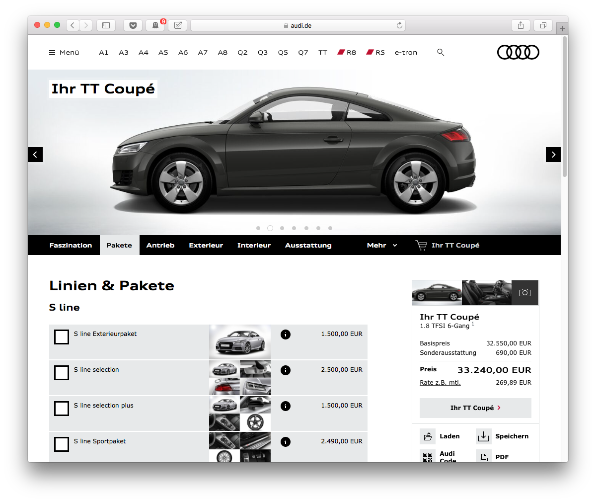Select the Pakete tab
Viewport: 596px width, 502px height.
tap(119, 245)
